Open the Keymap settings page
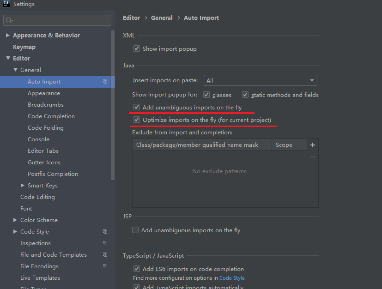The image size is (382, 289). (24, 47)
